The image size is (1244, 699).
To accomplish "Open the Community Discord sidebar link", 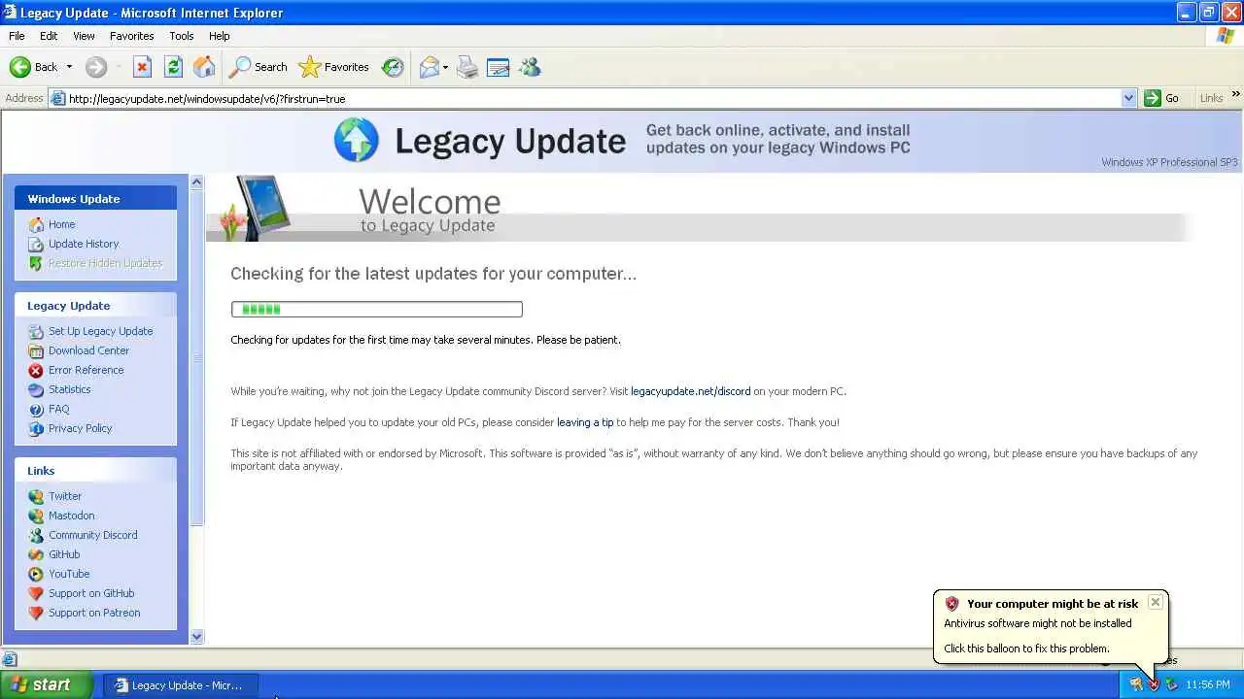I will [93, 535].
